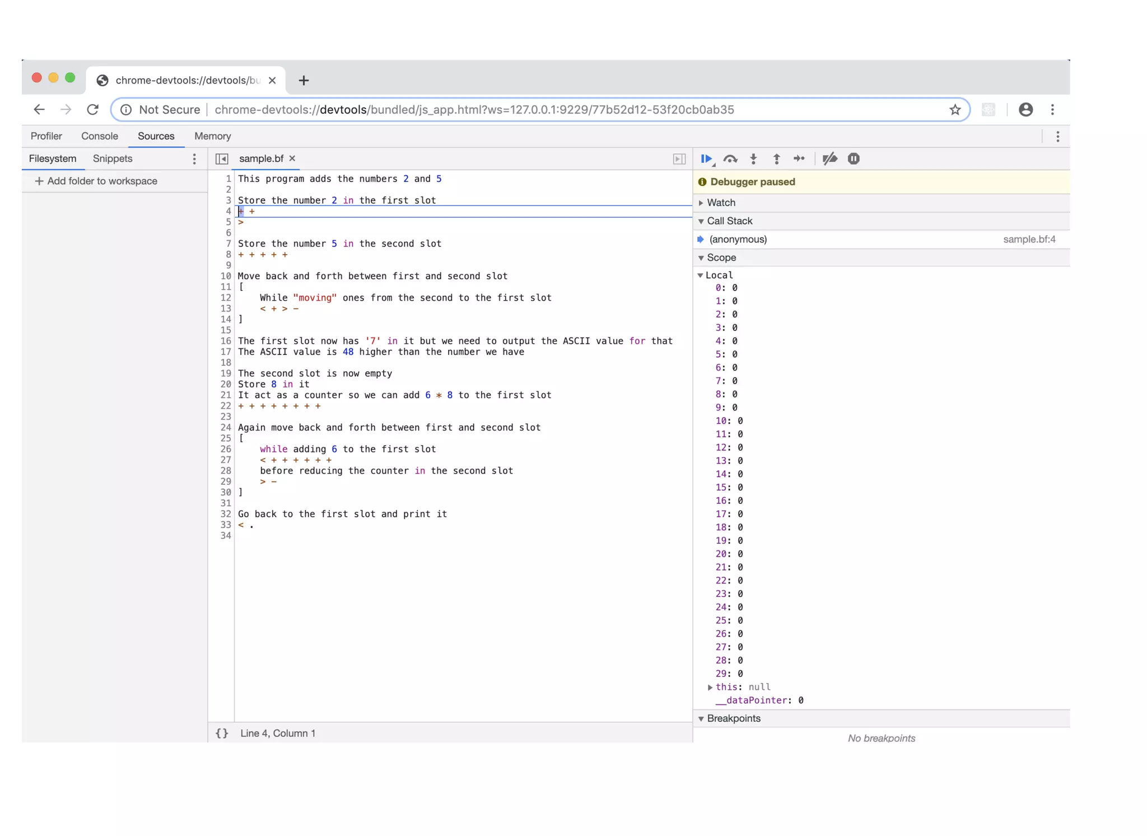
Task: Pretty print sample.bf with braces icon
Action: [x=222, y=734]
